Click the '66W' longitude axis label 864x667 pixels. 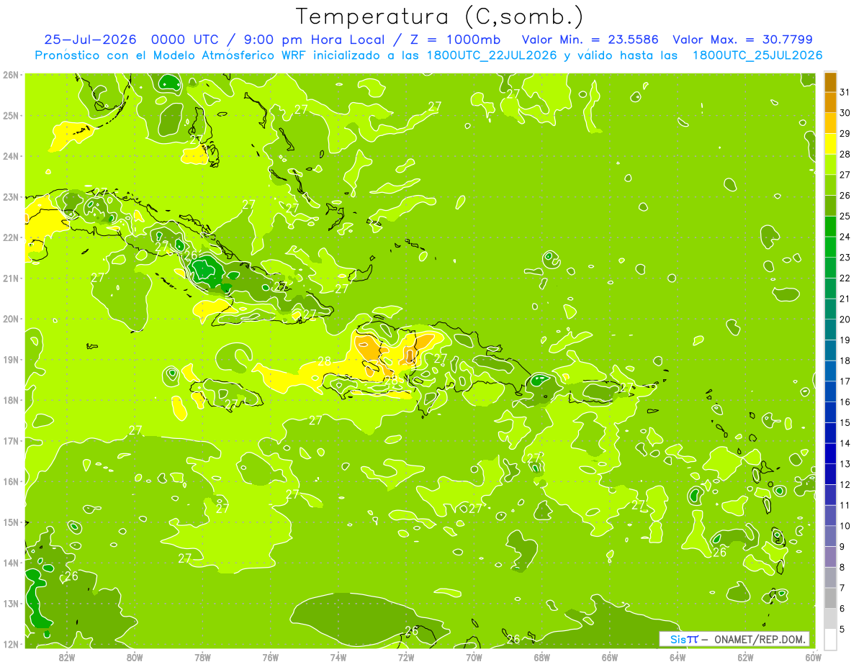(610, 657)
